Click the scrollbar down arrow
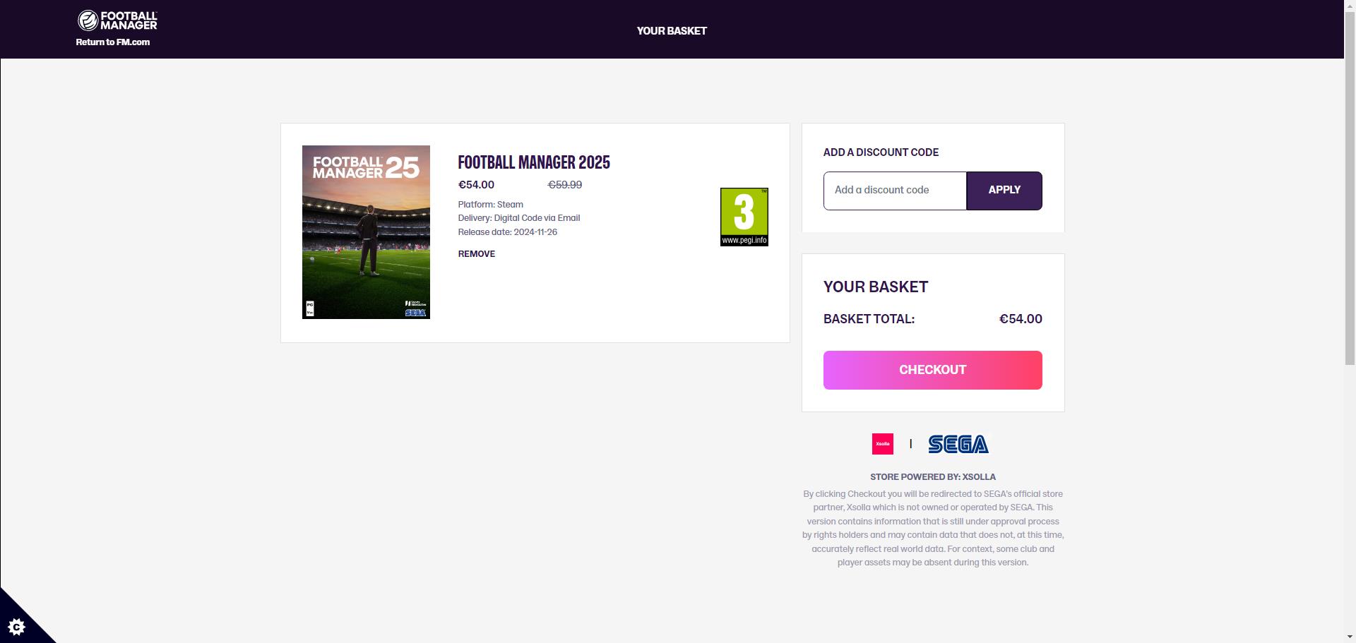The width and height of the screenshot is (1356, 643). (x=1350, y=637)
